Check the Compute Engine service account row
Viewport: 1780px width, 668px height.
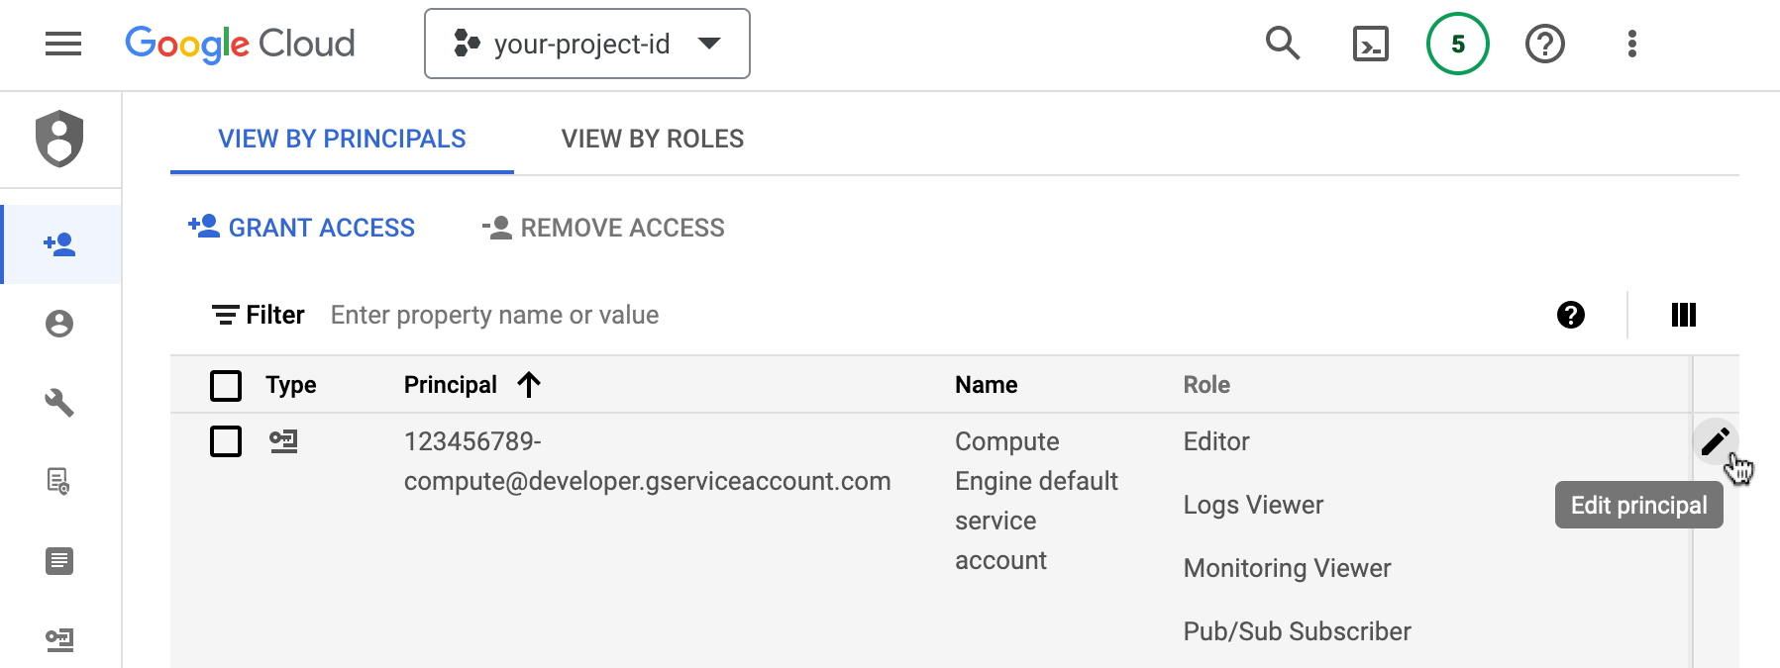[x=226, y=441]
